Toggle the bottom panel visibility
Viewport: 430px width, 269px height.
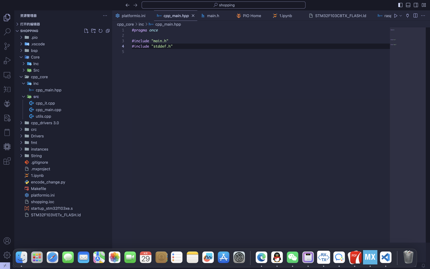click(408, 5)
